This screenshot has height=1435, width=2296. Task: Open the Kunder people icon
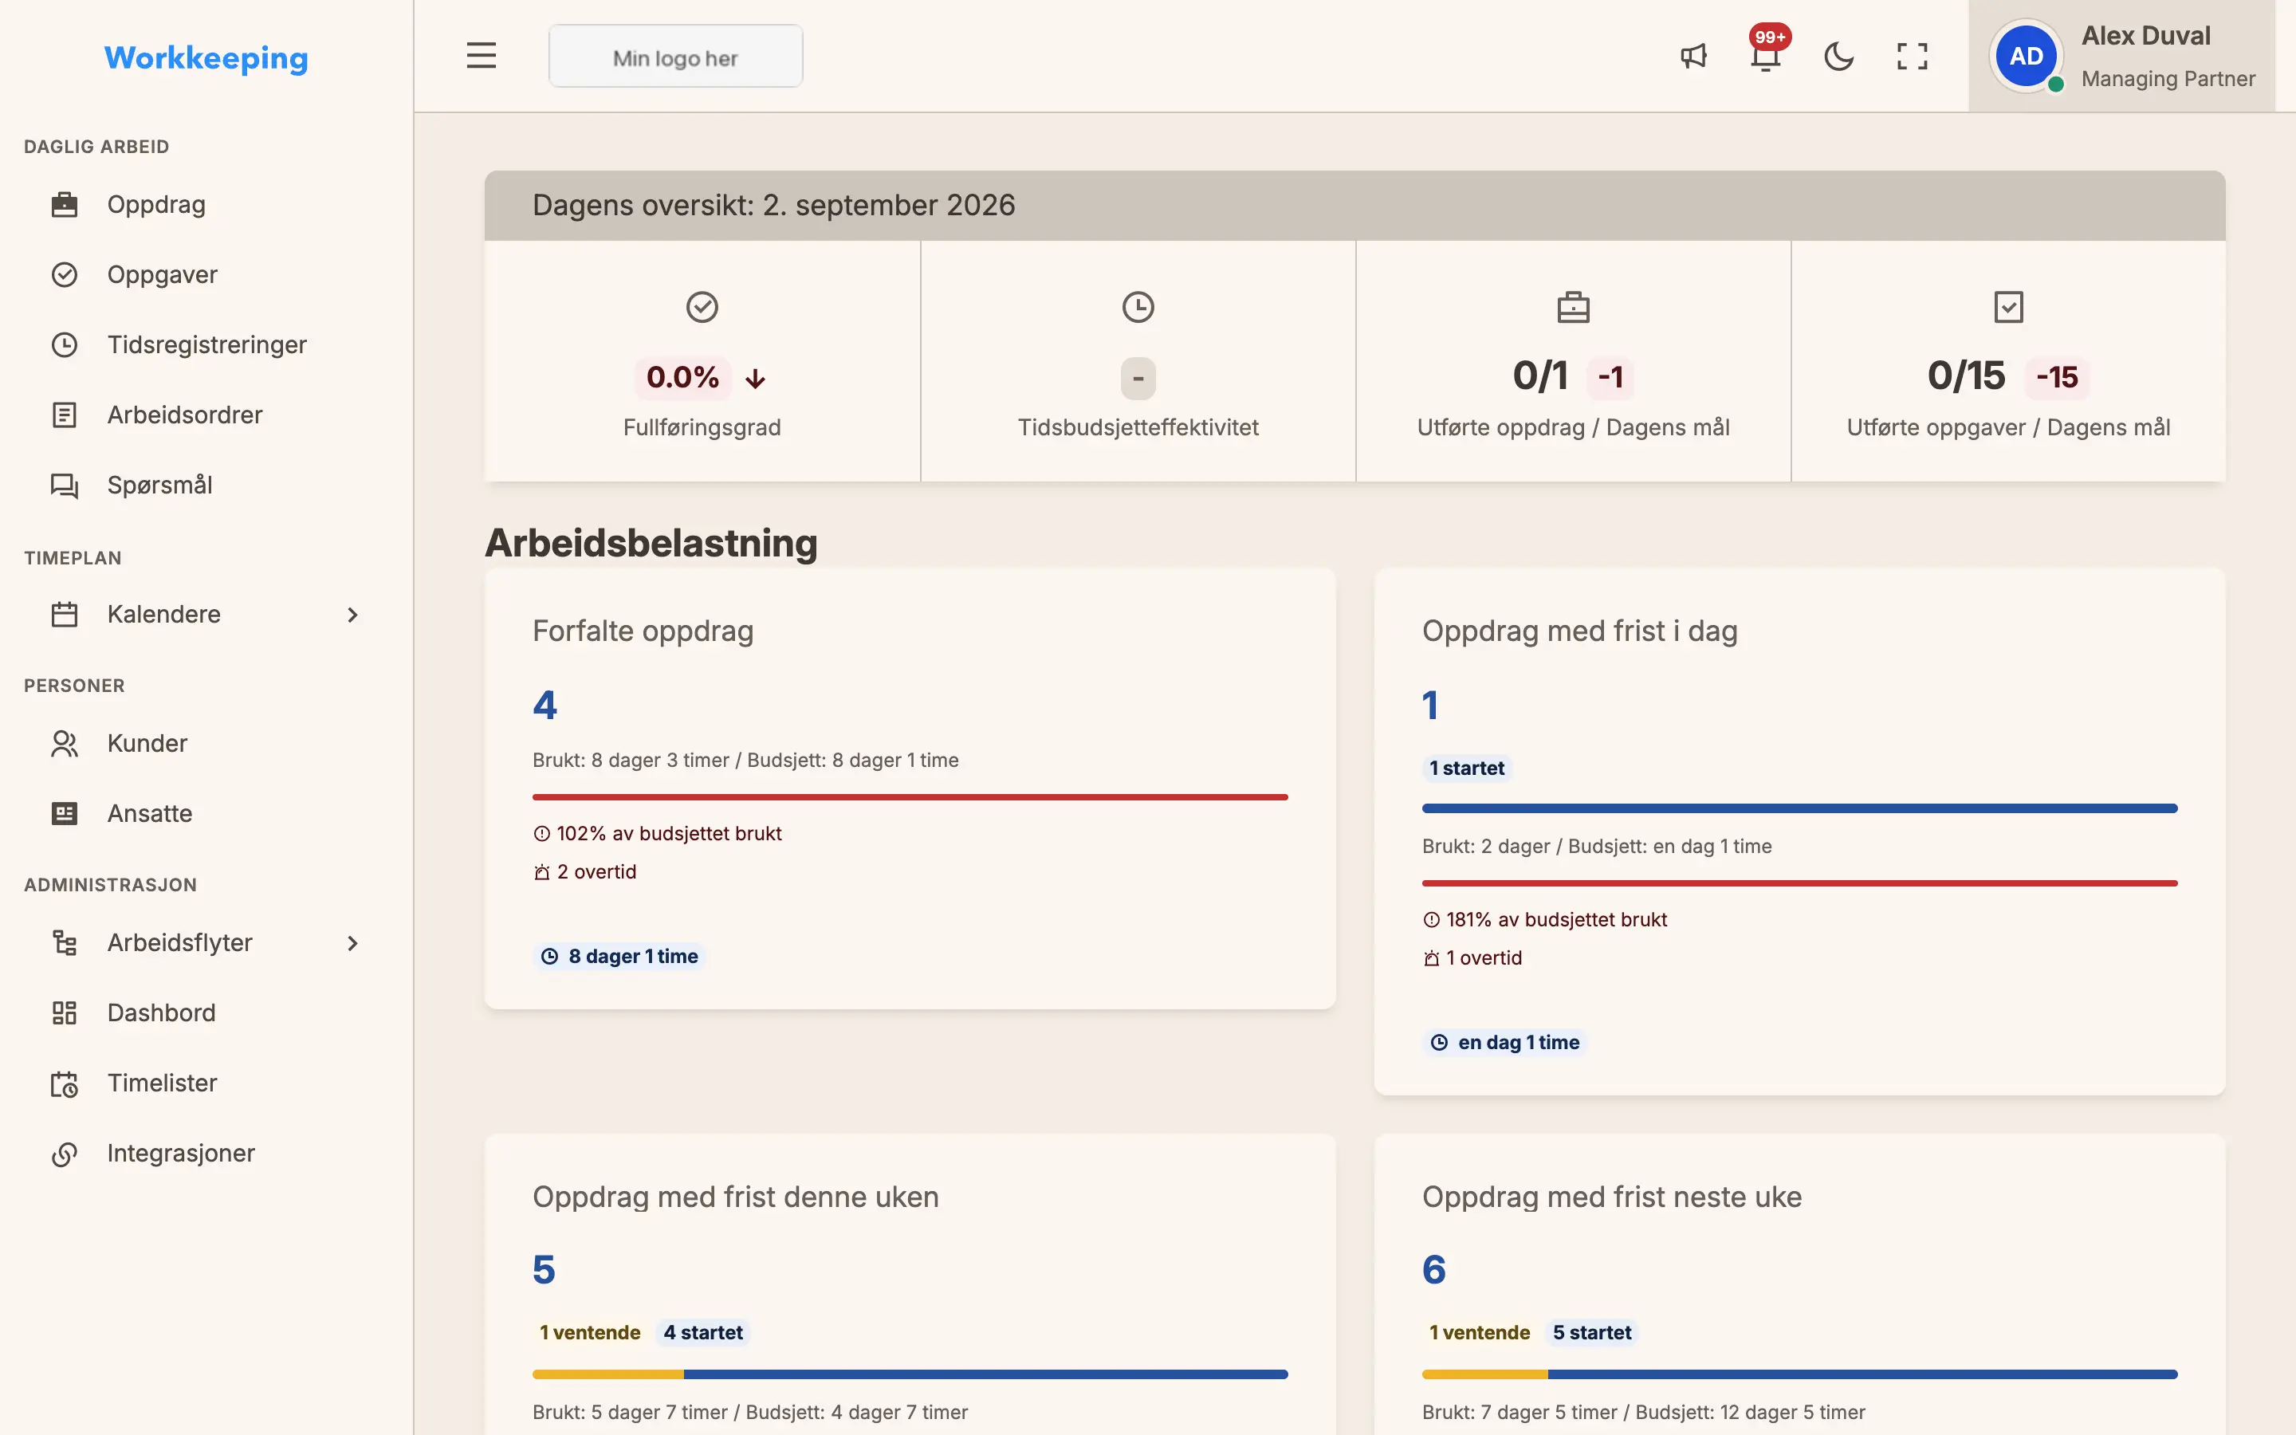[x=64, y=743]
